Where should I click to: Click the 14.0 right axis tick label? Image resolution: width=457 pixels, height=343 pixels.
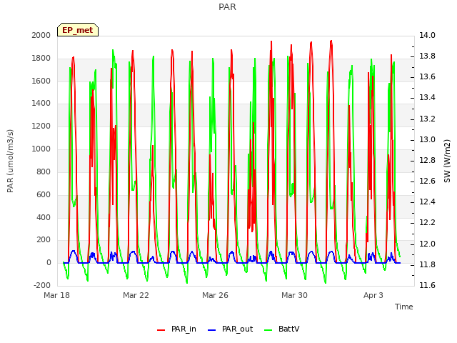[427, 35]
